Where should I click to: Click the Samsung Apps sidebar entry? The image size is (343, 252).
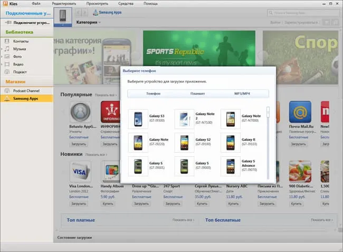27,98
